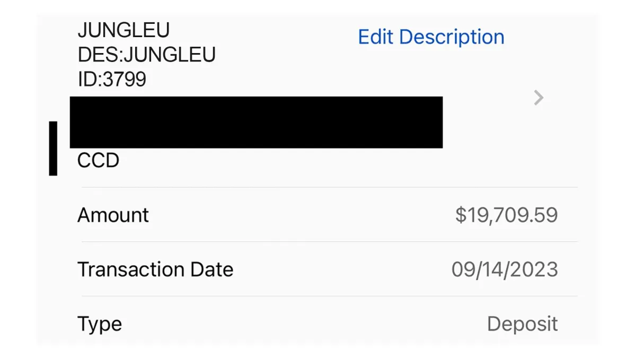Click the Transaction Date label

(x=155, y=269)
